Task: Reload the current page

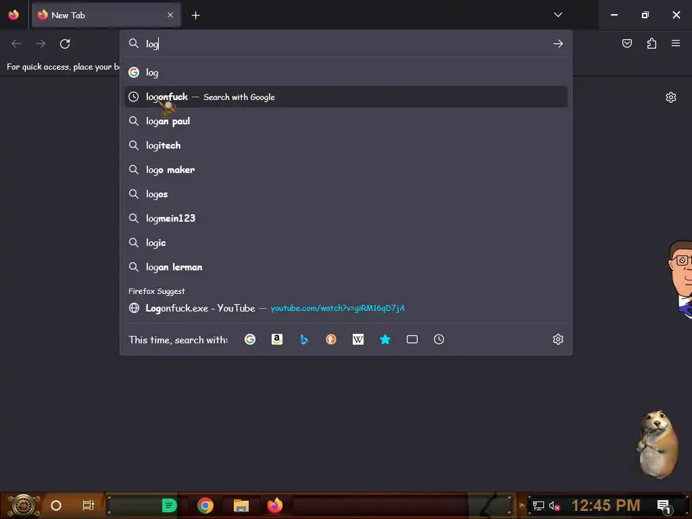Action: (x=65, y=44)
